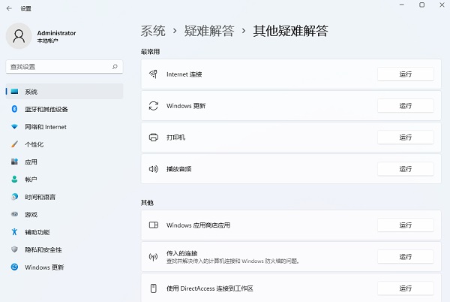Click the Find a setting (查找设置) search box

pyautogui.click(x=58, y=67)
